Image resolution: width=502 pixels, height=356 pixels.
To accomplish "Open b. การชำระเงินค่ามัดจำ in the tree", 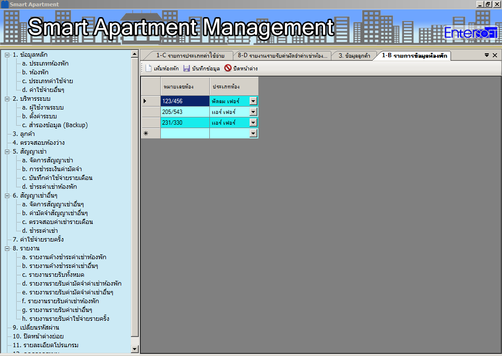I will point(52,169).
